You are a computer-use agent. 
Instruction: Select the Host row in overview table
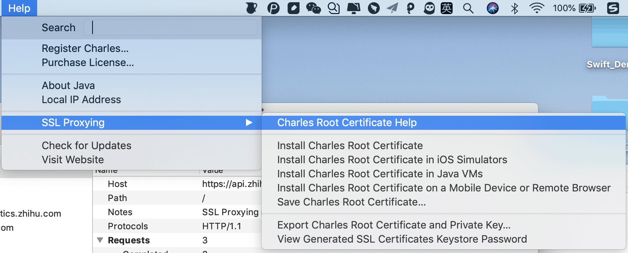point(177,184)
